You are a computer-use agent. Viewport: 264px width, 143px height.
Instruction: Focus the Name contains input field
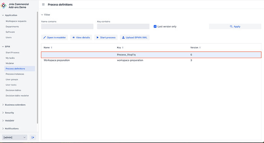pyautogui.click(x=67, y=26)
